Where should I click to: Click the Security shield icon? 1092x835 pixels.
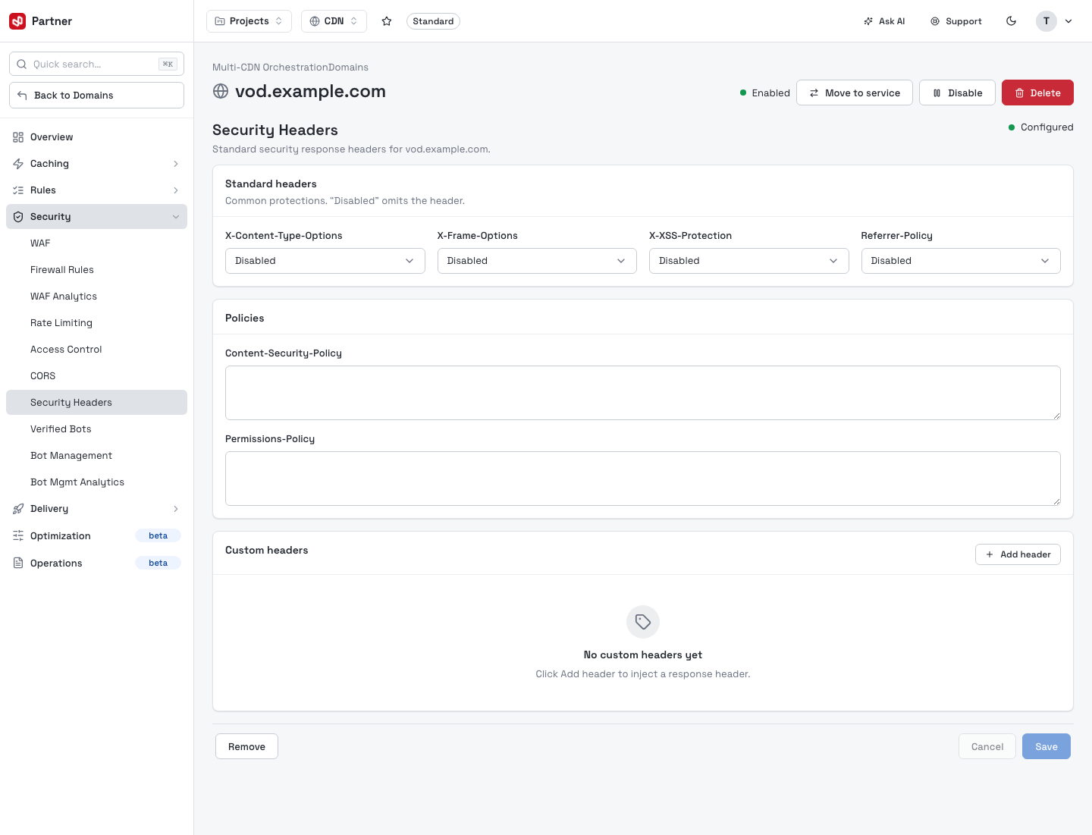click(x=18, y=217)
